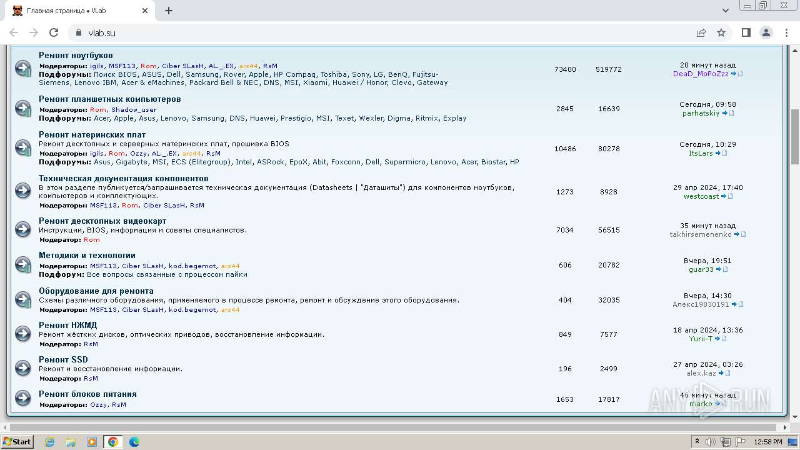Go to last post by takhirsemenenko icon

tap(740, 234)
